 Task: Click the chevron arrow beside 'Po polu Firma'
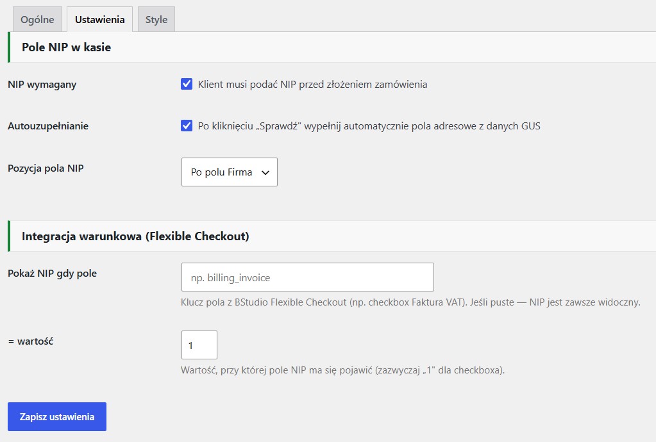(265, 172)
